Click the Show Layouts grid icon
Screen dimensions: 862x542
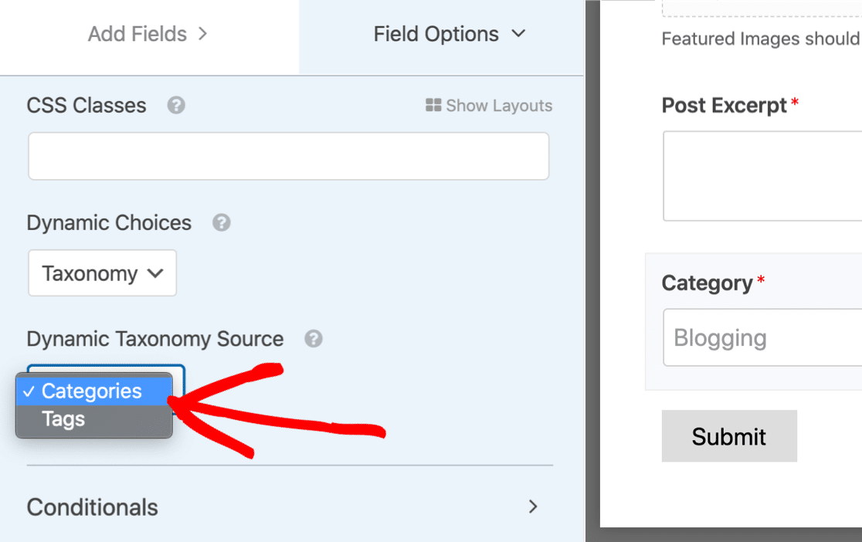[x=433, y=105]
